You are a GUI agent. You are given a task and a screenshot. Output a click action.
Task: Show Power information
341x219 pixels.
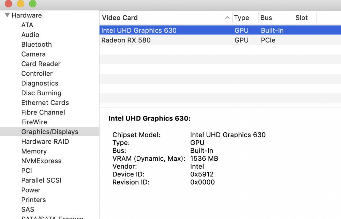point(31,190)
